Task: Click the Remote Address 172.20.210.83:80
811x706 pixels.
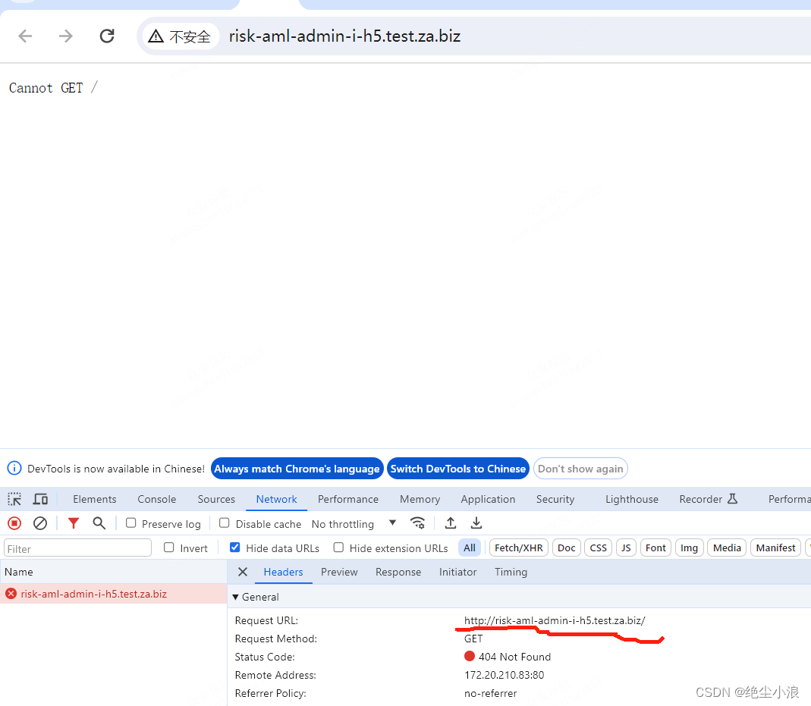Action: 505,674
